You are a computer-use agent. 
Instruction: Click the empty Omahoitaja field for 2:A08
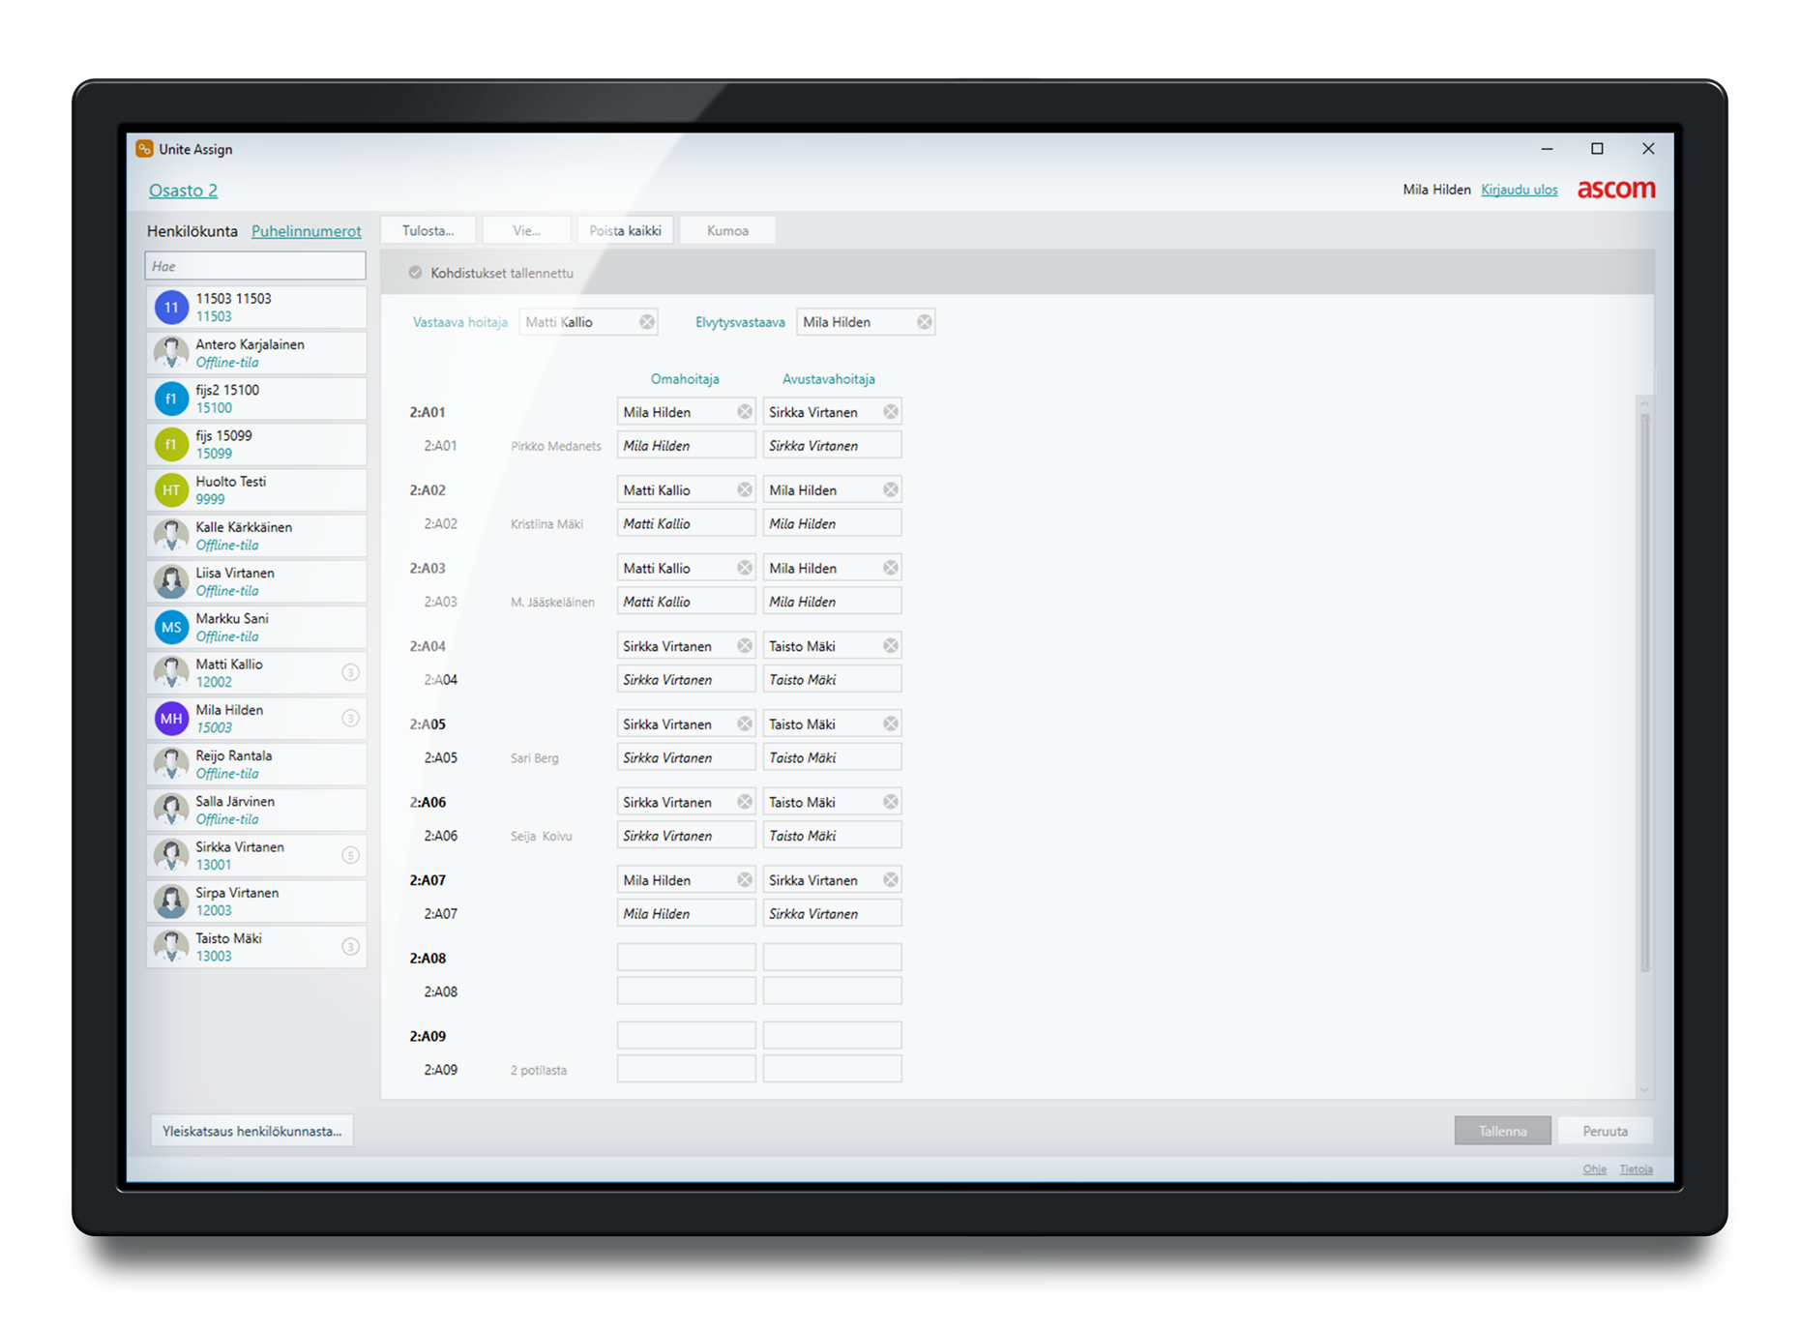pyautogui.click(x=686, y=958)
